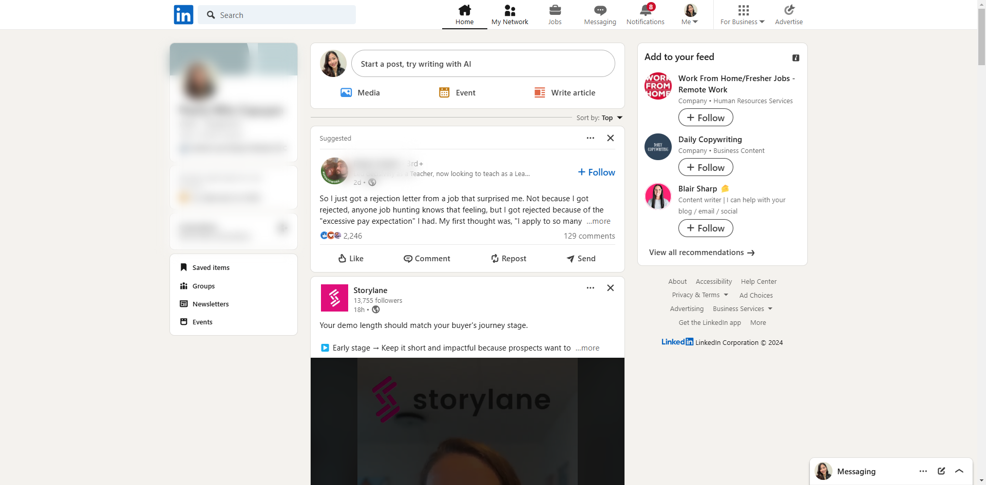Open the 129 comments

coord(589,236)
